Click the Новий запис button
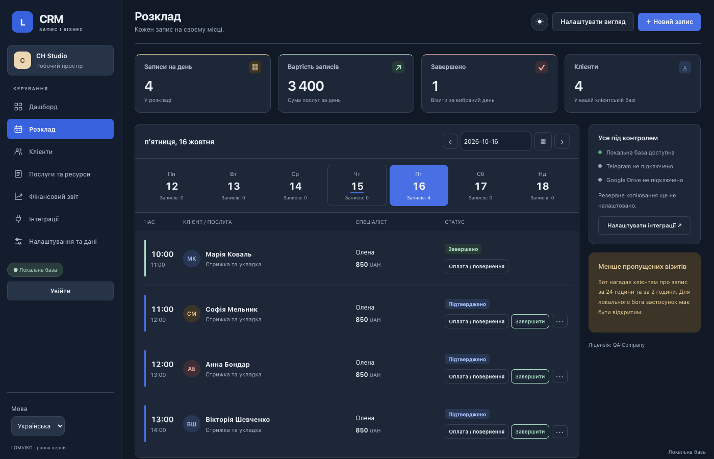714x459 pixels. coord(669,22)
